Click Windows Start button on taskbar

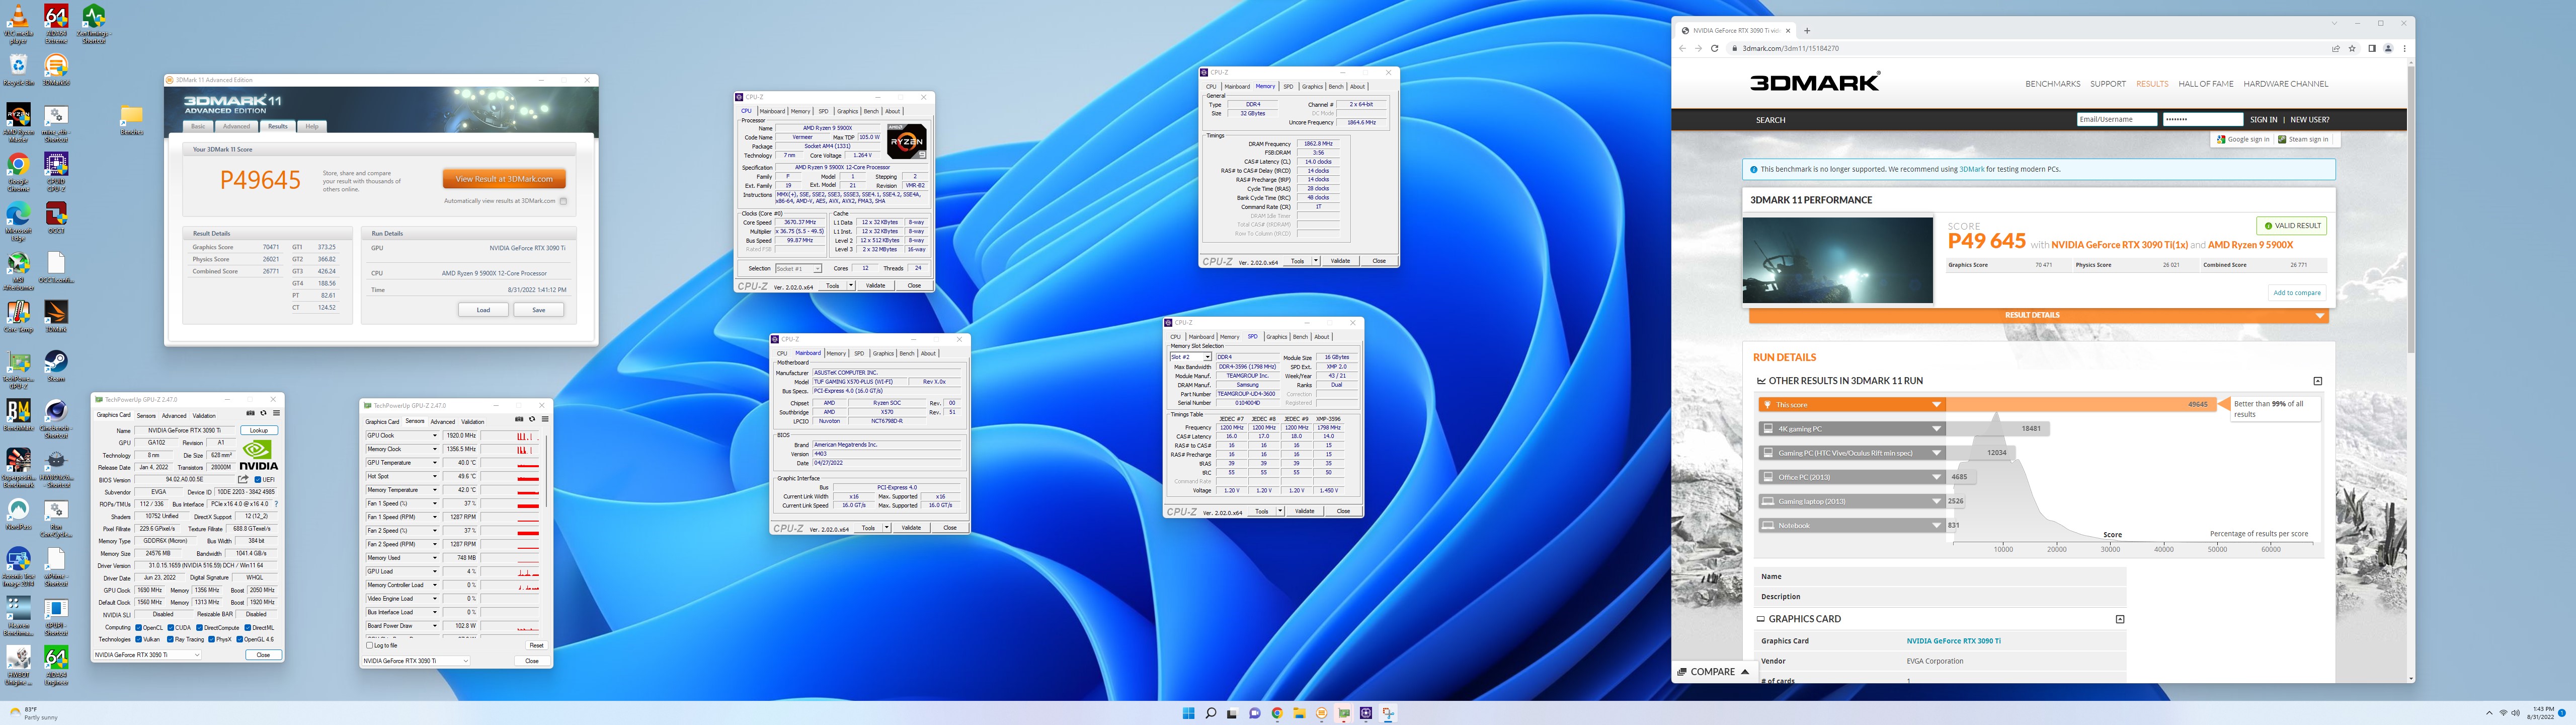pyautogui.click(x=1188, y=713)
